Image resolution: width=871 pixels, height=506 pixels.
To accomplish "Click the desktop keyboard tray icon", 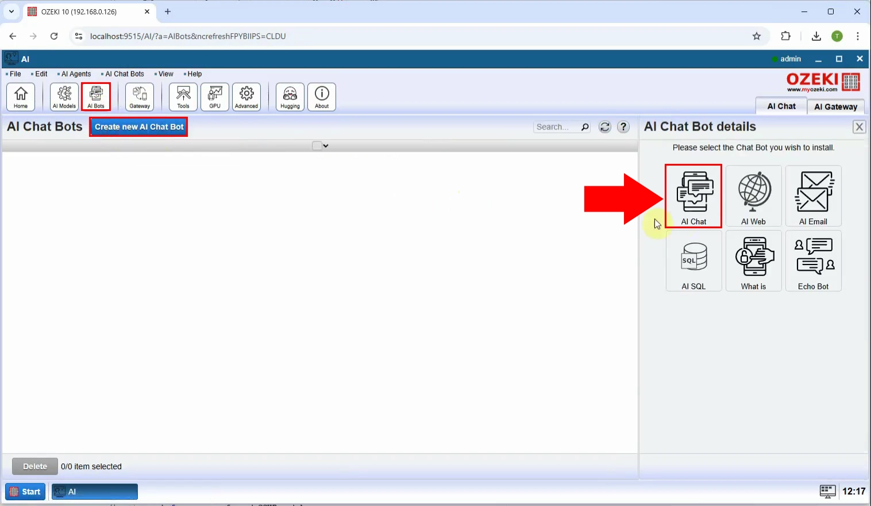I will (x=827, y=491).
